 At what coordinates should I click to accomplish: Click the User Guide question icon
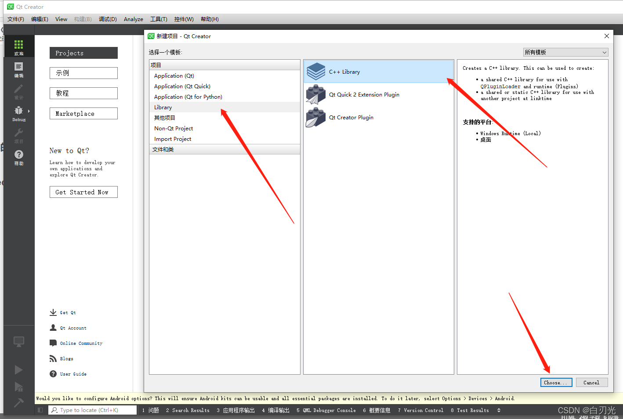(x=53, y=374)
